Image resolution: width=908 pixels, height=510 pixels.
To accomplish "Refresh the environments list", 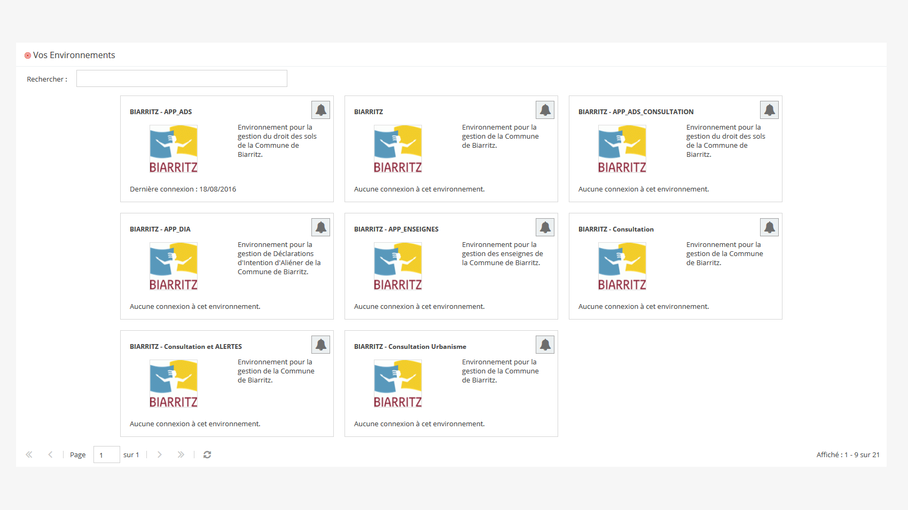I will [207, 455].
